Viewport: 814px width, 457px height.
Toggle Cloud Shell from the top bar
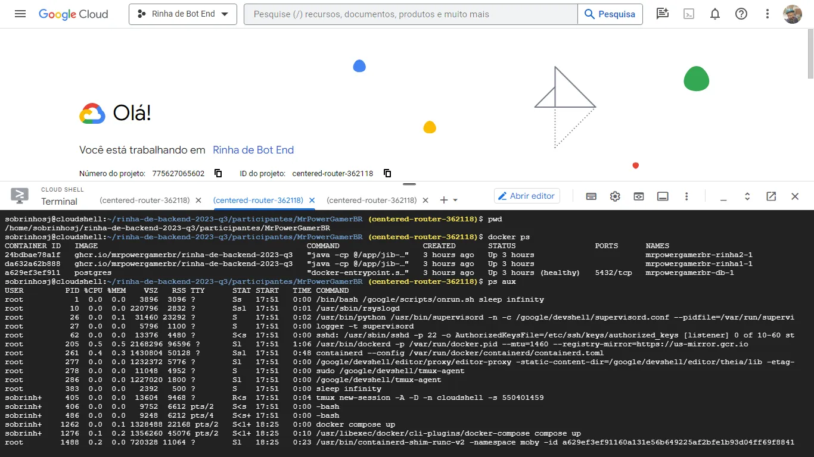(689, 14)
